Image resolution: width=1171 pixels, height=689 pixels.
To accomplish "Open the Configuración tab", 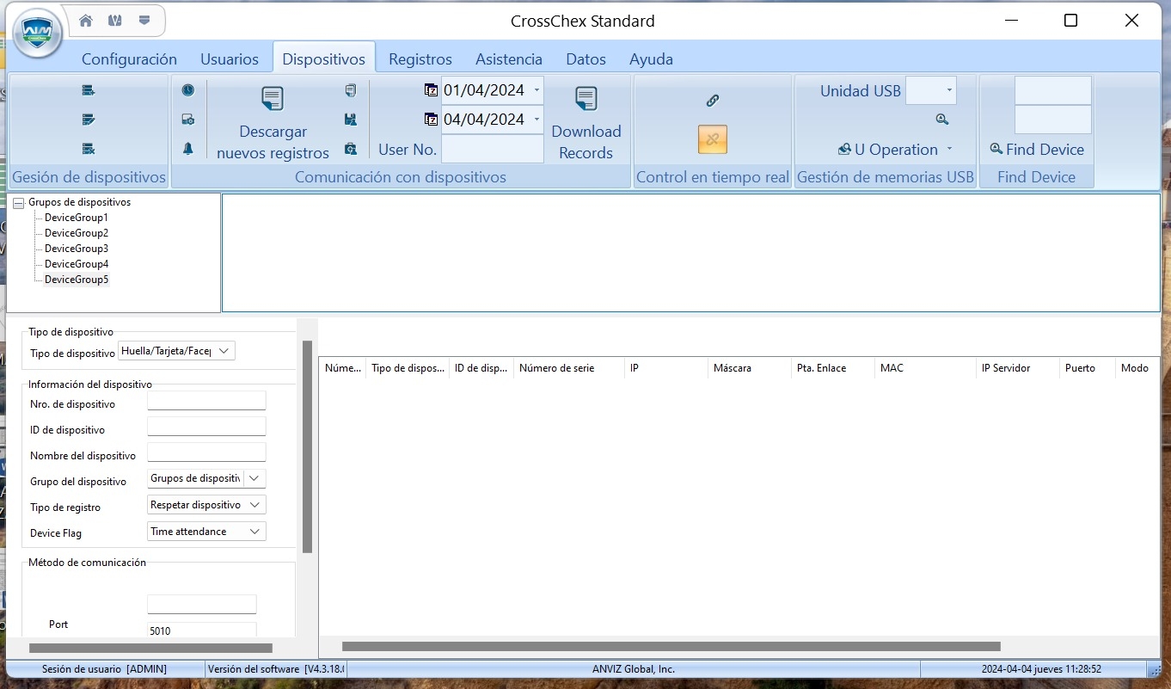I will click(x=129, y=59).
